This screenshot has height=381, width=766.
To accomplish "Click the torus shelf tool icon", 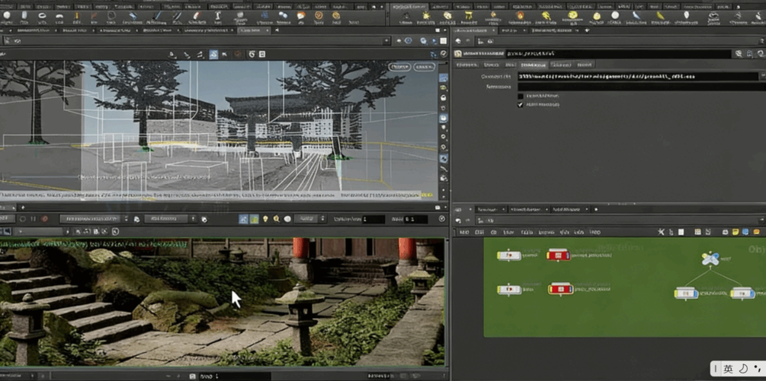I will pos(42,15).
